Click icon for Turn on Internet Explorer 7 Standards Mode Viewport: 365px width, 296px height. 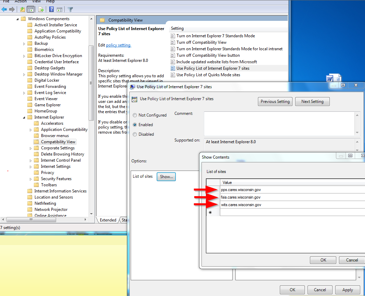pyautogui.click(x=173, y=36)
